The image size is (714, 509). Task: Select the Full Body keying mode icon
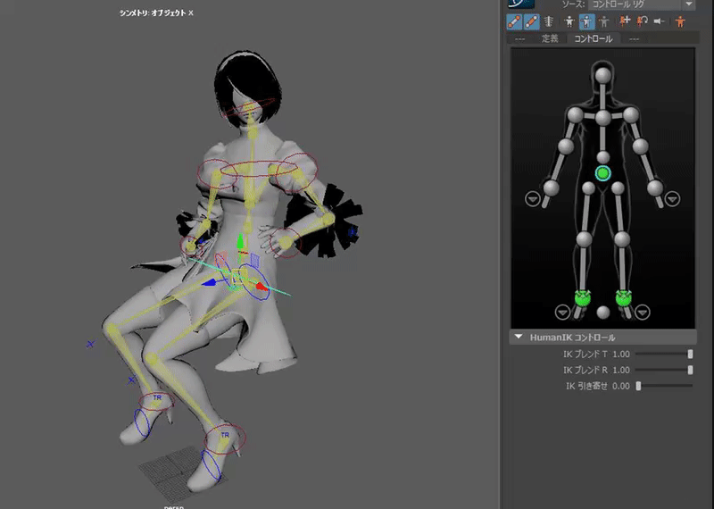tap(568, 21)
